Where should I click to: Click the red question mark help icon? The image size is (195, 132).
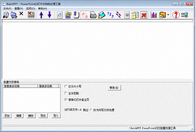tap(176, 15)
